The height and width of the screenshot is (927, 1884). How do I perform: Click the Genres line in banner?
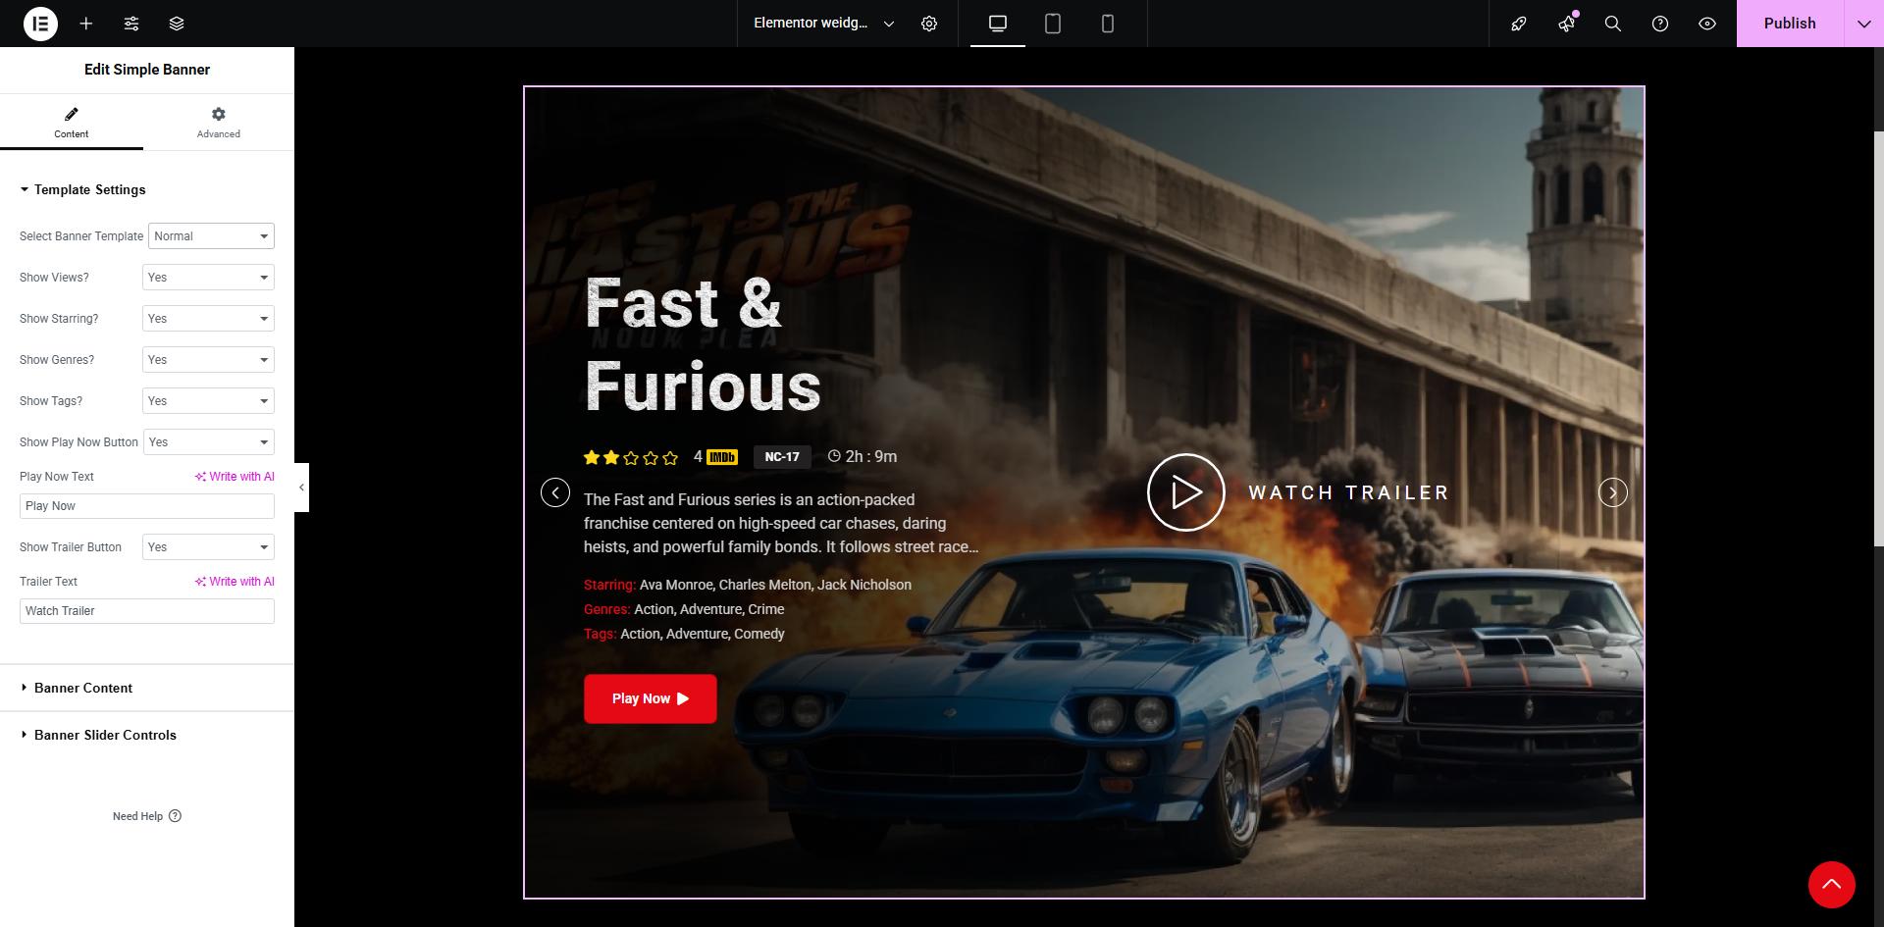tap(684, 609)
